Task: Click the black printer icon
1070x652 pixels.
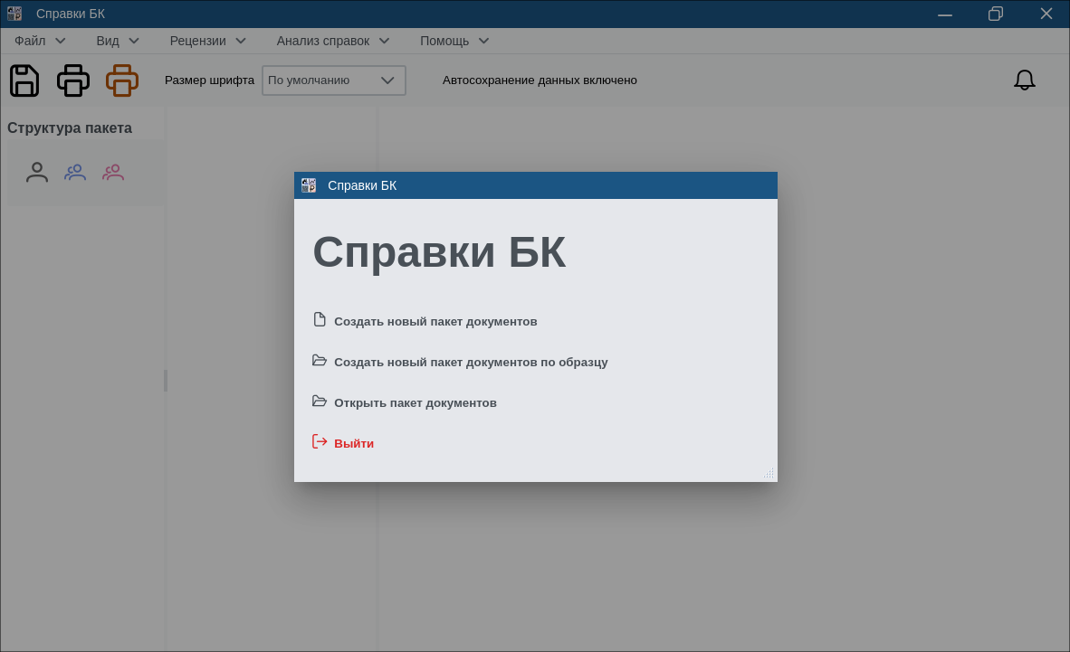Action: point(73,80)
